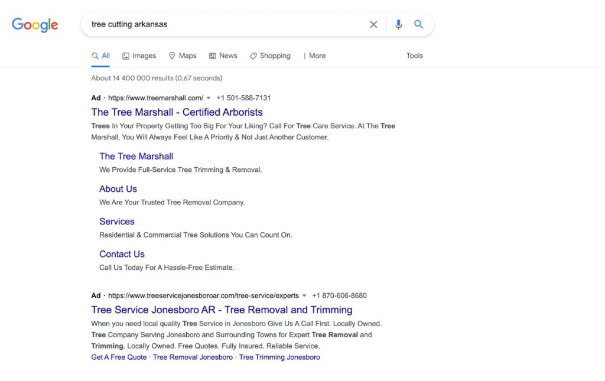Viewport: 605px width, 381px height.
Task: Open the News tab
Action: point(223,56)
